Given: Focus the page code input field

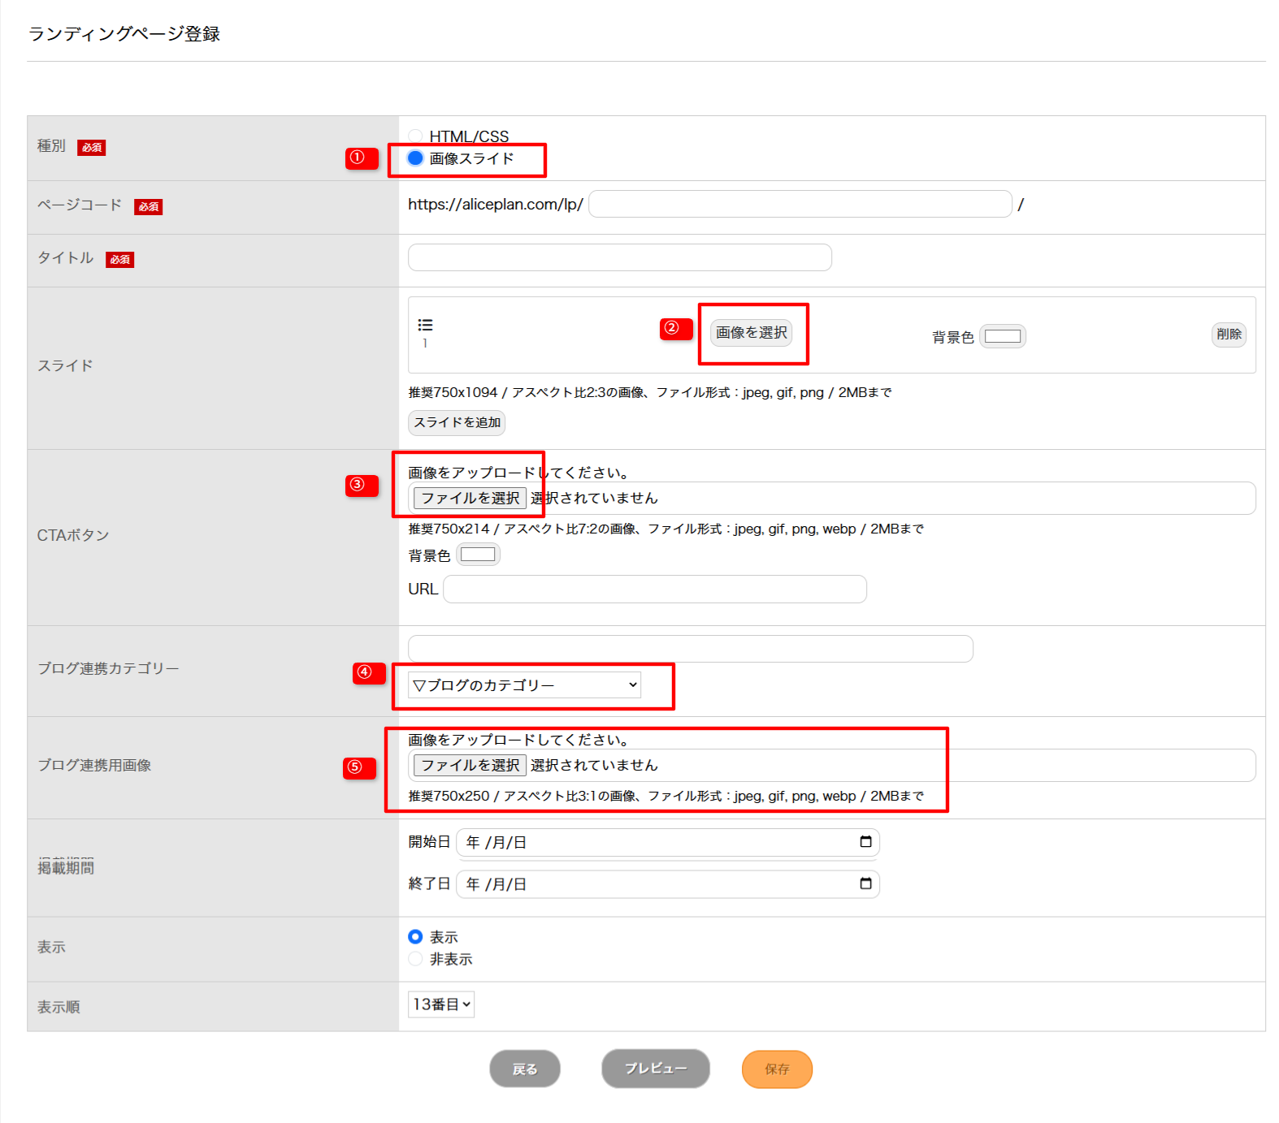Looking at the screenshot, I should click(800, 205).
